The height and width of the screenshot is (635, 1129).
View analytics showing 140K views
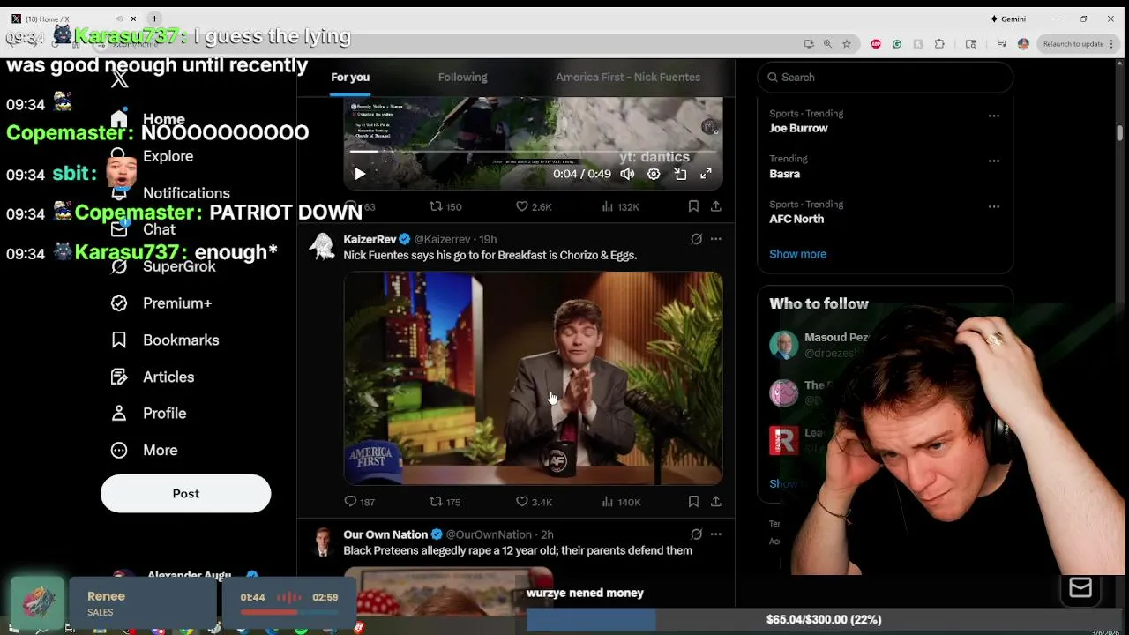pyautogui.click(x=620, y=502)
